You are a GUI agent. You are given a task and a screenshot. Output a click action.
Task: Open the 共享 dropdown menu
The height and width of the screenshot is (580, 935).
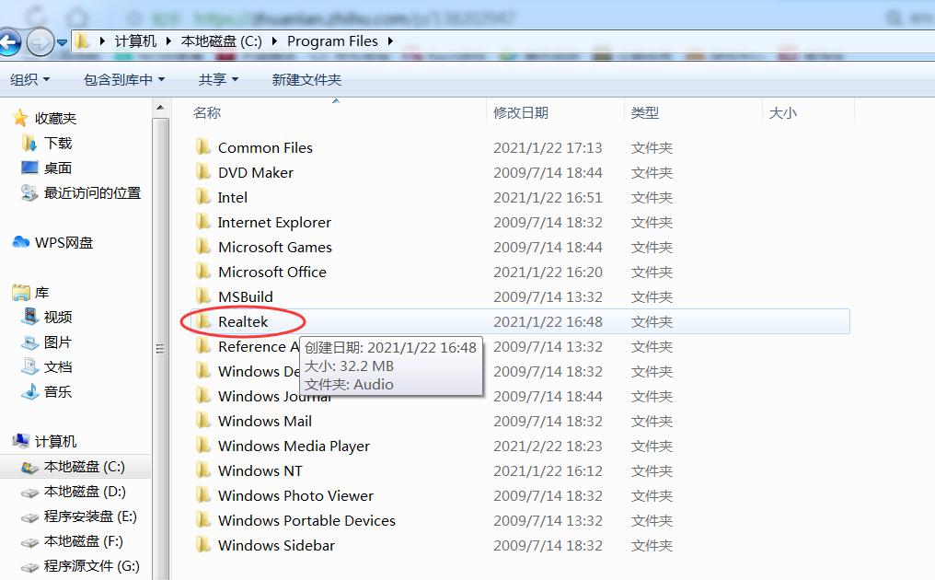coord(217,79)
